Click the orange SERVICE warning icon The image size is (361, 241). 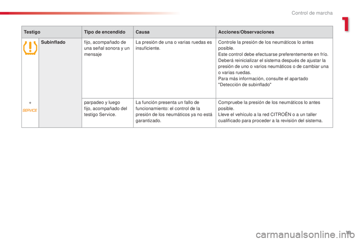[30, 110]
